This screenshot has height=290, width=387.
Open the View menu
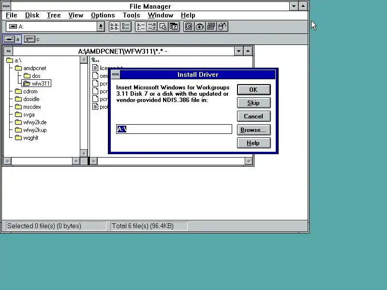[75, 15]
